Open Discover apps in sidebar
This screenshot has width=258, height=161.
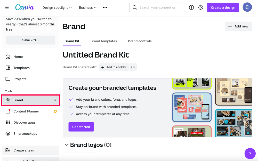(25, 122)
